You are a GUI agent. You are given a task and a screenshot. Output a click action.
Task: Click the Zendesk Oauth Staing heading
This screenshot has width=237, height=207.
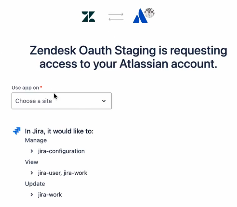128,57
